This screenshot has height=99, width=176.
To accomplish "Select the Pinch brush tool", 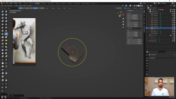I will pos(2,34).
